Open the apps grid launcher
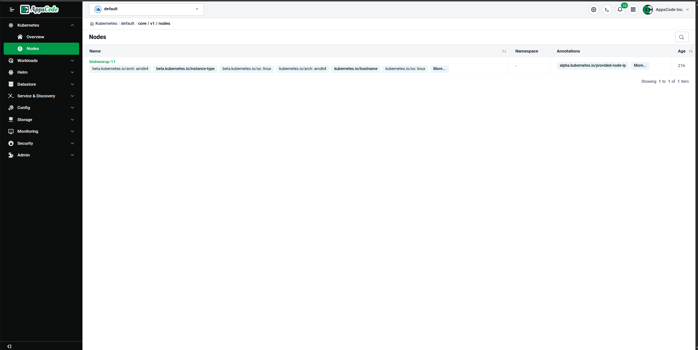This screenshot has width=698, height=350. pos(633,9)
